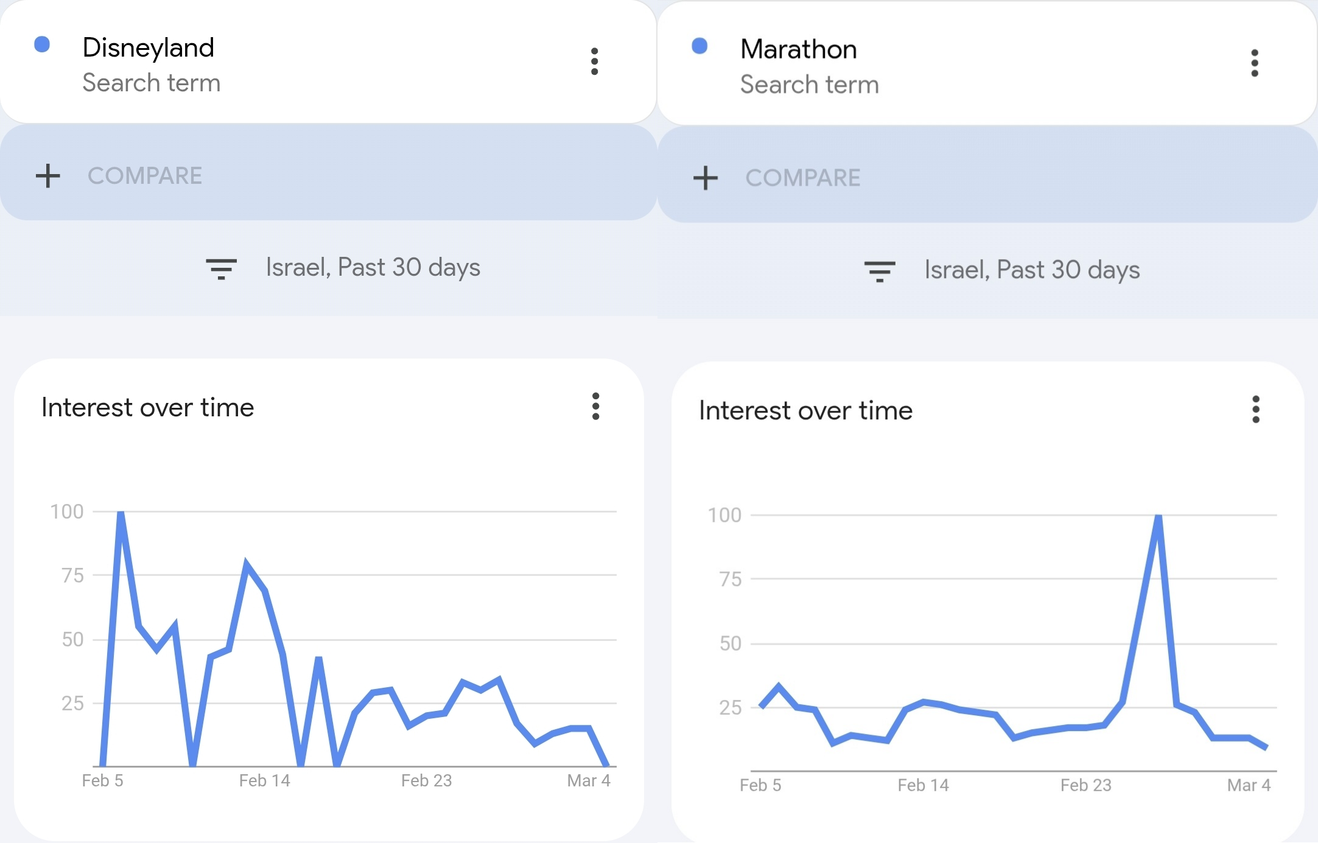Select the Feb 14 label on the Disneyland chart
Screen dimensions: 1318x843
click(x=265, y=780)
